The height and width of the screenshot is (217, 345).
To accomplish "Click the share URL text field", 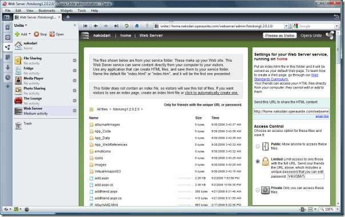I will pyautogui.click(x=291, y=111).
